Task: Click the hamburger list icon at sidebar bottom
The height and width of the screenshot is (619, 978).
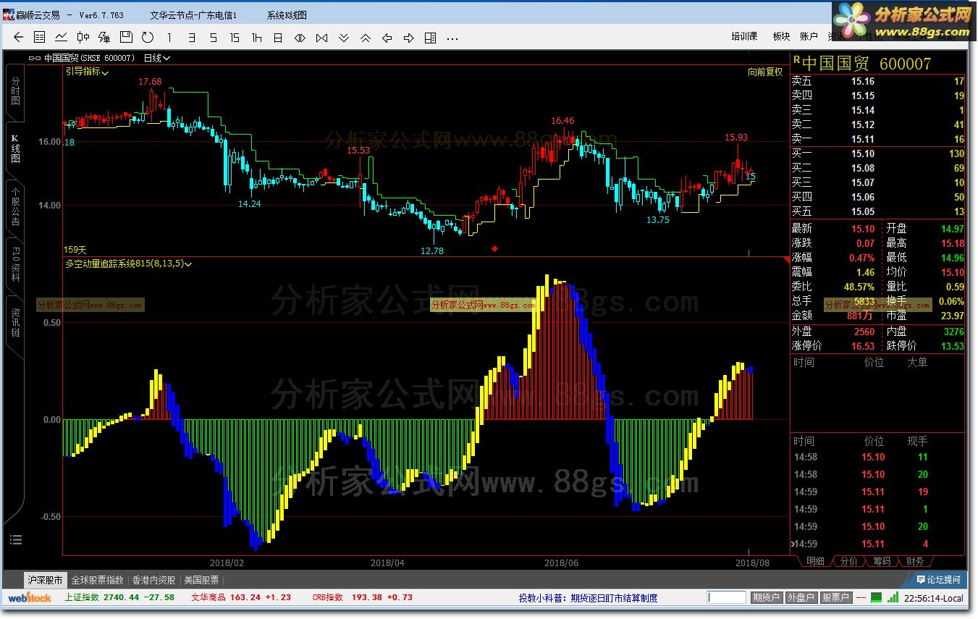Action: [x=16, y=539]
